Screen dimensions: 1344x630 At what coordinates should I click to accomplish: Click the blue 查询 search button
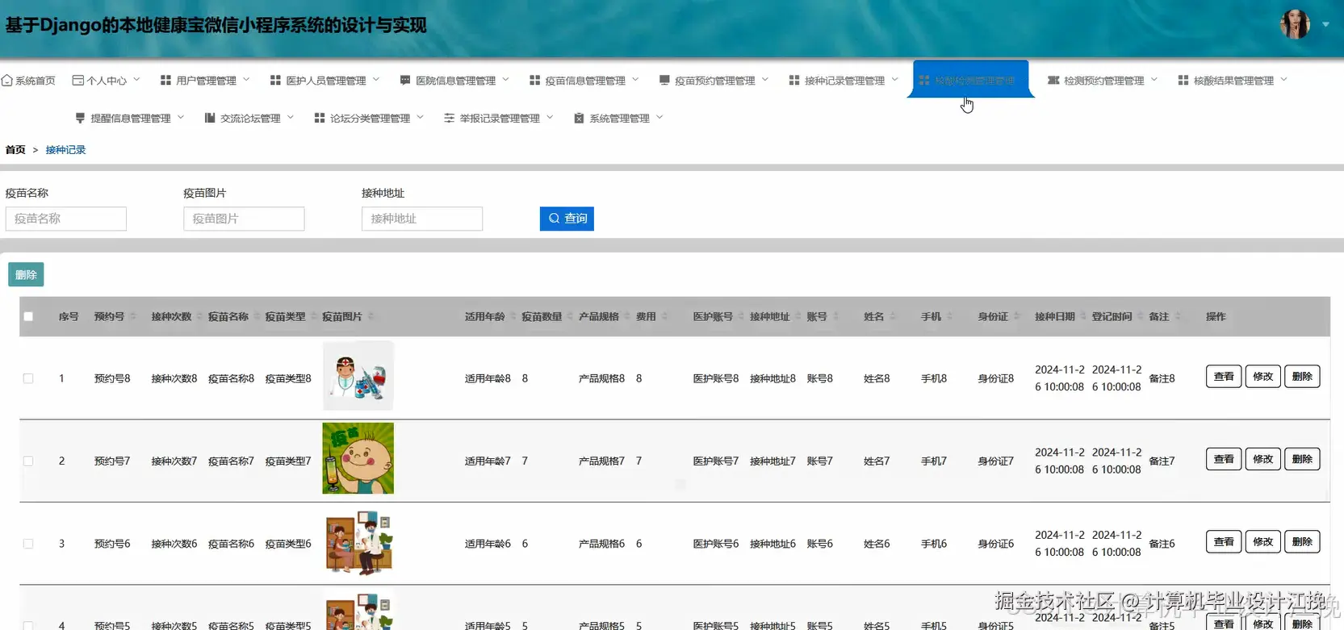point(567,219)
